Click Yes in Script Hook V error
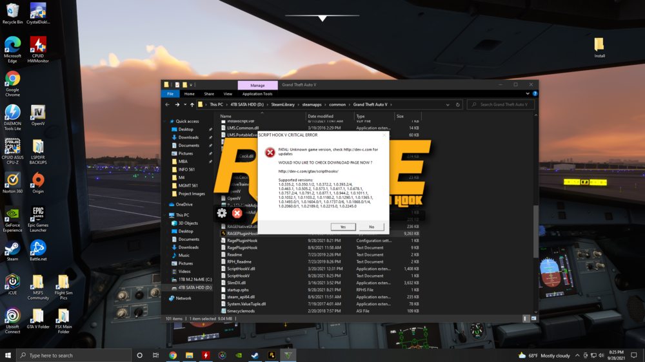 tap(343, 227)
